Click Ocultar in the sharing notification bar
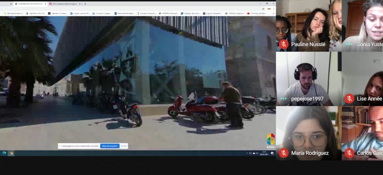Viewport: 383px width, 175px height. click(124, 146)
